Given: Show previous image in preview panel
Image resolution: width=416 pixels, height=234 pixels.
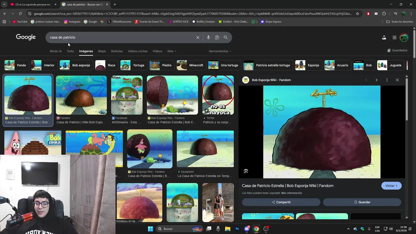Looking at the screenshot, I should tap(366, 80).
